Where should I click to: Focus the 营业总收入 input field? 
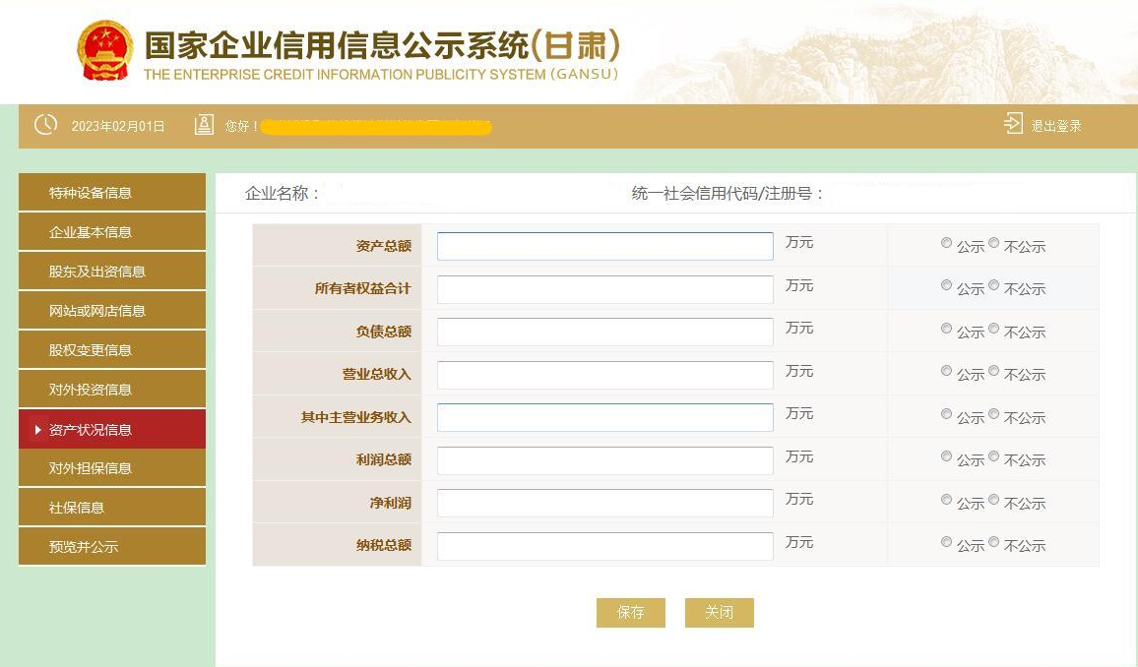(604, 374)
